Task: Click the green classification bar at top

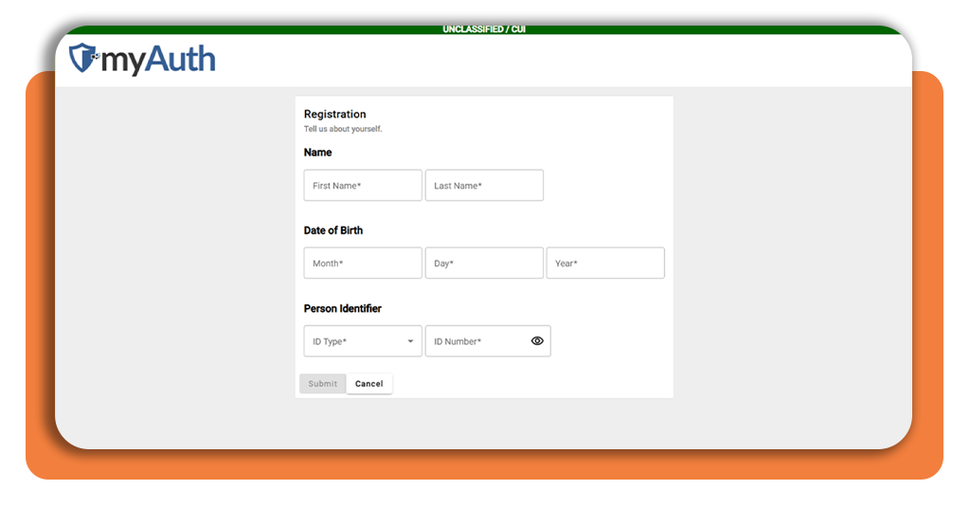Action: click(484, 29)
